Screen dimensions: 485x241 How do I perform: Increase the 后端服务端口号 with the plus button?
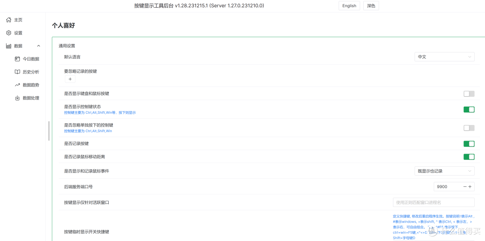(x=470, y=186)
